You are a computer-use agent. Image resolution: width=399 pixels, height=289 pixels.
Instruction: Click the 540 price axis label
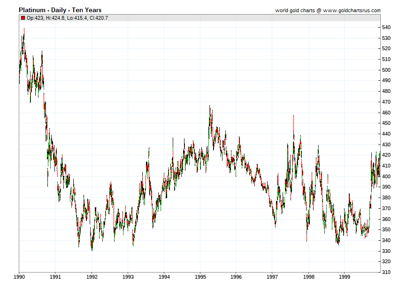(x=386, y=27)
